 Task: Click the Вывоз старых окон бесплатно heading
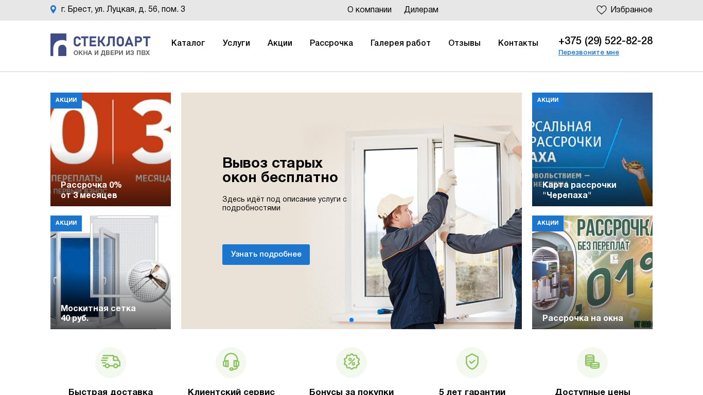pyautogui.click(x=280, y=170)
